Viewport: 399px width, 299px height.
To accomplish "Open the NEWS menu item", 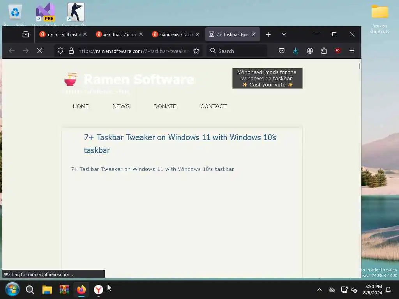I will [121, 106].
